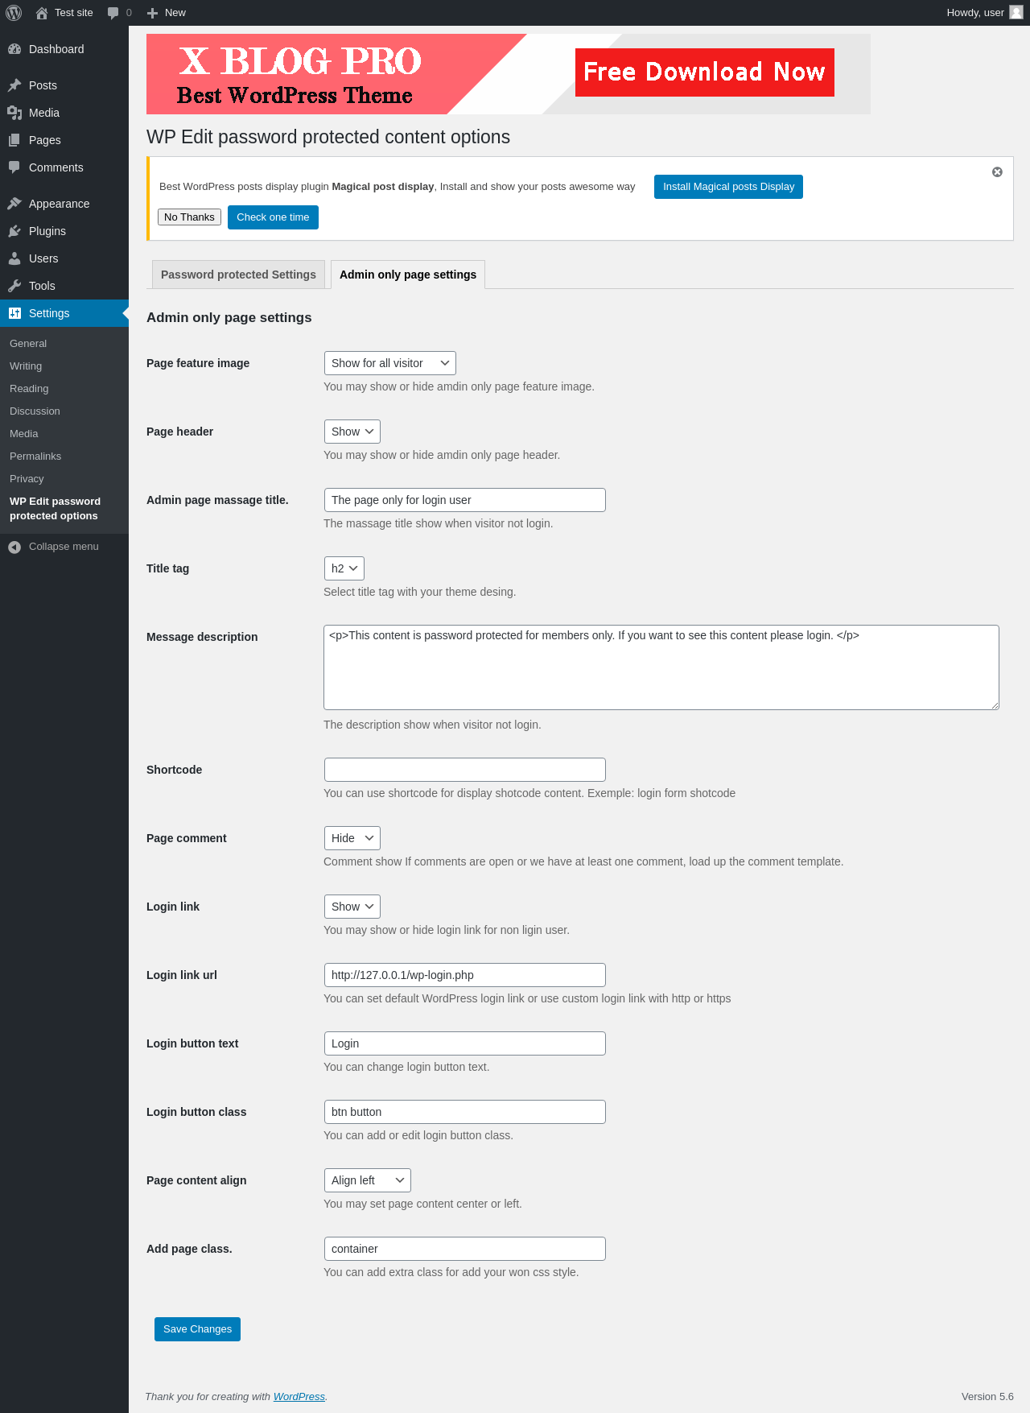
Task: Click the Media sidebar icon
Action: point(14,113)
